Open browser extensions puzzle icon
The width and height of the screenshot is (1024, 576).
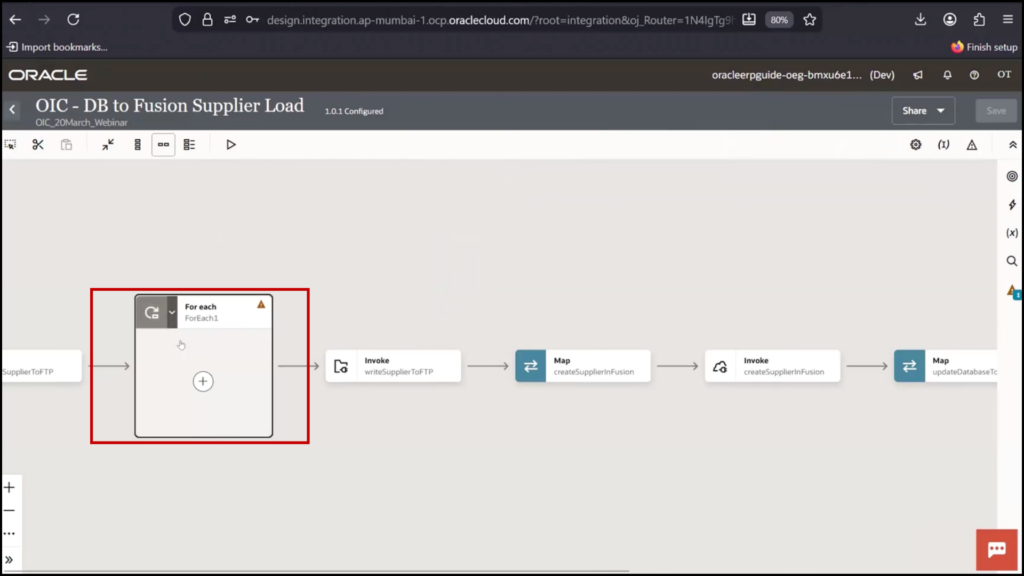pyautogui.click(x=979, y=20)
